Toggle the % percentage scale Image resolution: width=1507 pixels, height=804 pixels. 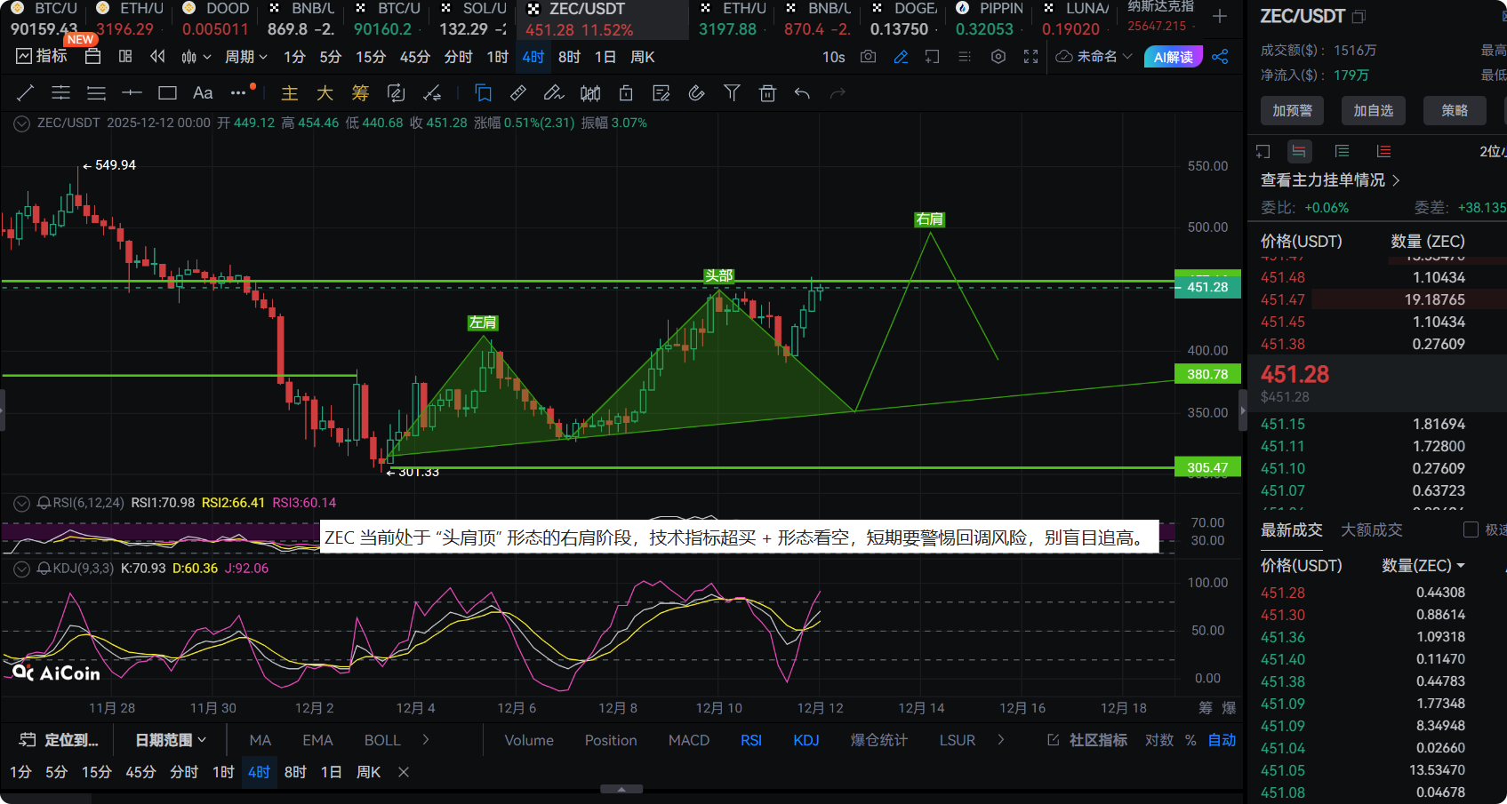click(1190, 740)
